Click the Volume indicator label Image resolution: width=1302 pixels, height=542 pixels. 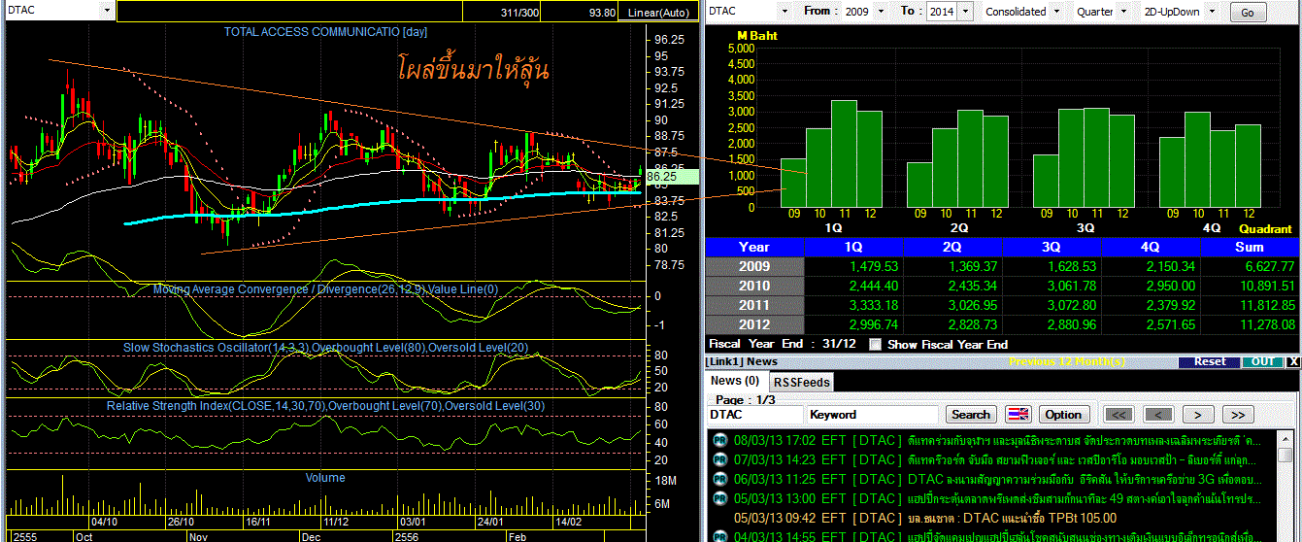point(325,478)
